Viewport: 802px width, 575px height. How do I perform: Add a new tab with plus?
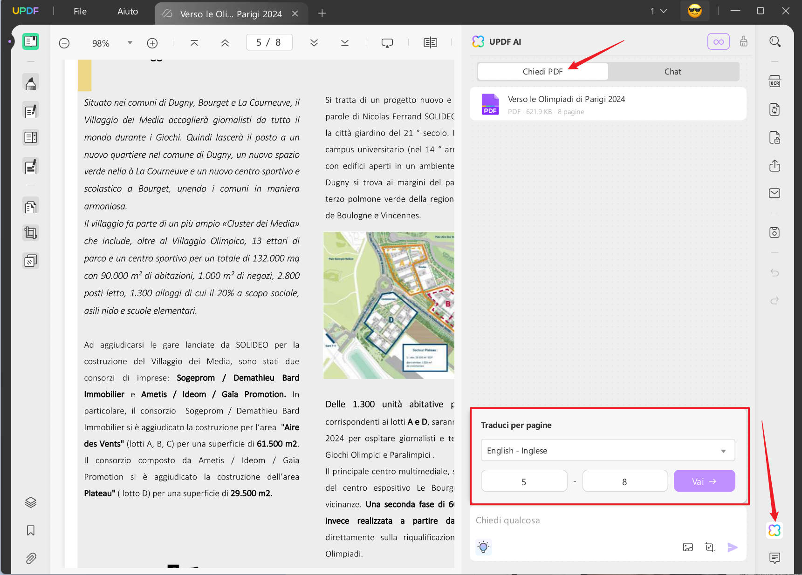pyautogui.click(x=322, y=14)
